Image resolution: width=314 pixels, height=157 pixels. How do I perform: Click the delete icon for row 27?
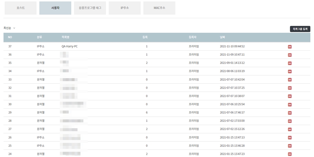pos(290,129)
